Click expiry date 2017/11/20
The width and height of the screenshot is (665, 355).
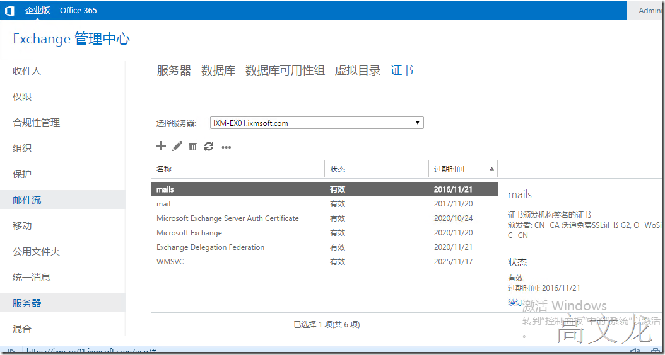point(454,204)
